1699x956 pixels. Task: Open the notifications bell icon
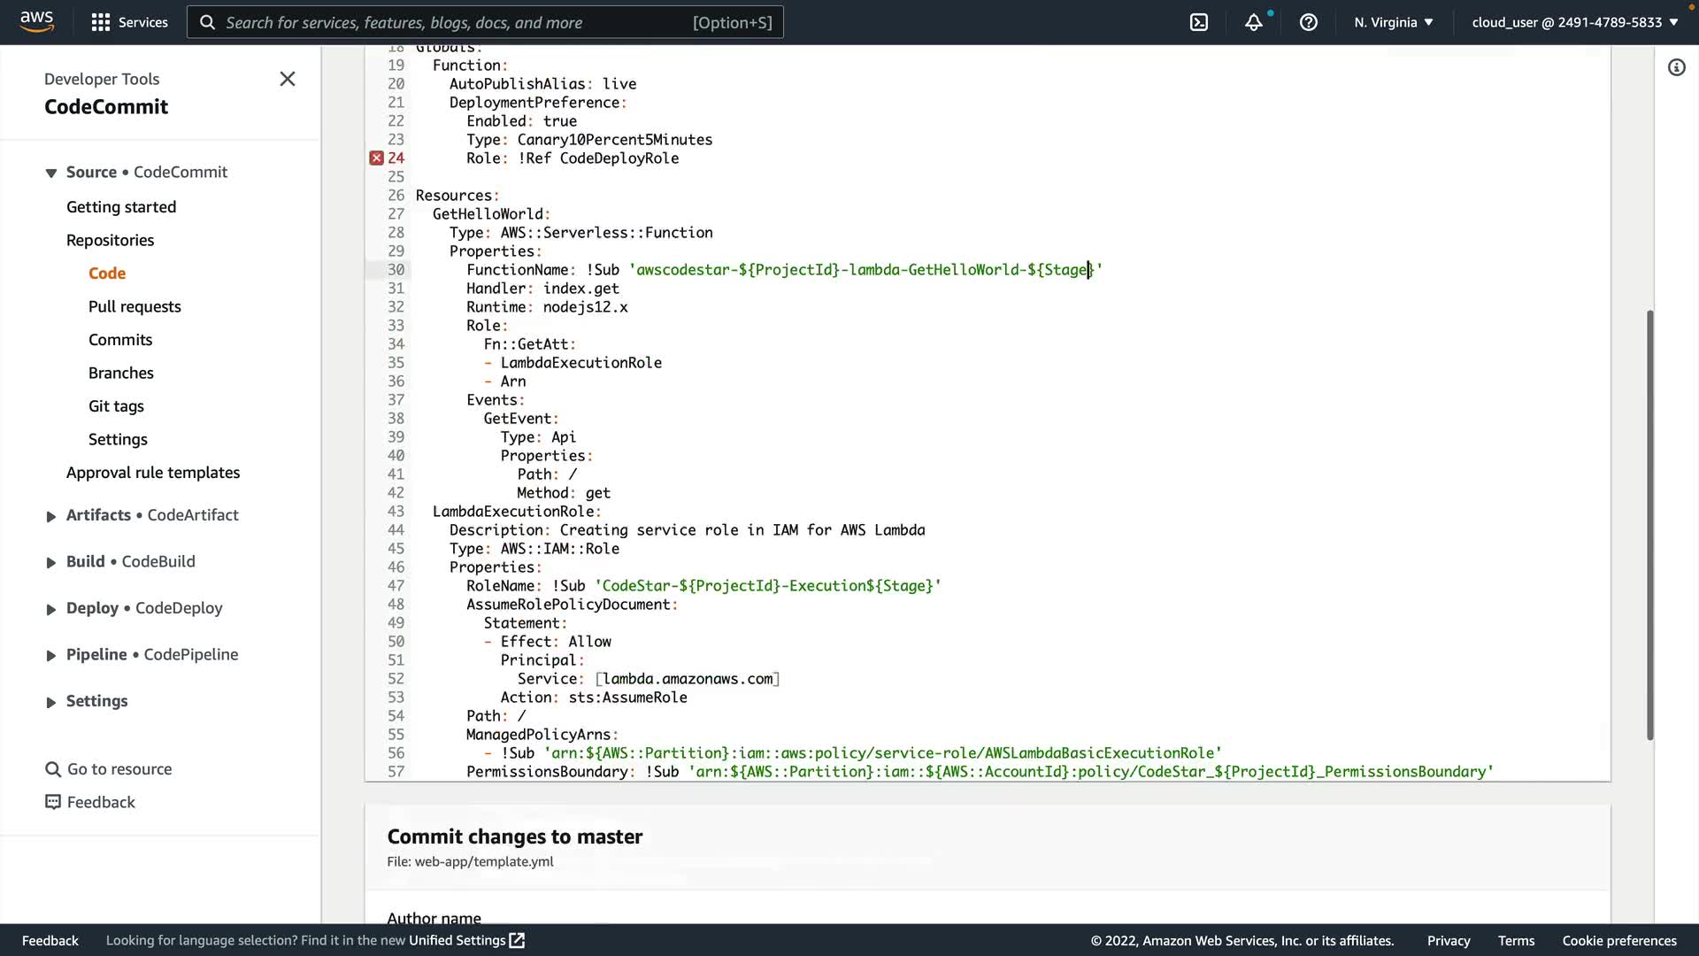tap(1253, 22)
